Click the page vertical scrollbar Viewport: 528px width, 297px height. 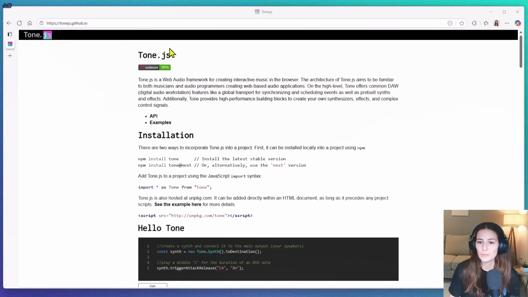521,51
